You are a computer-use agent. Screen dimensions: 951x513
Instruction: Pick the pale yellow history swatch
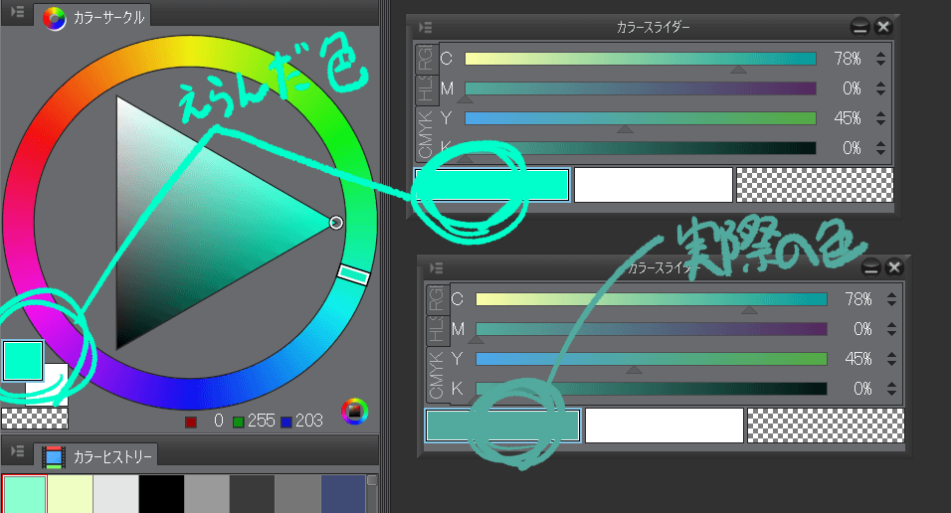[71, 494]
